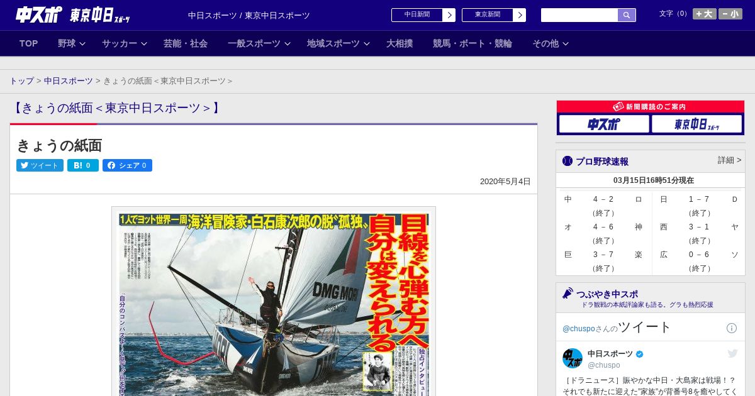The height and width of the screenshot is (396, 755).
Task: Click the baseball icon by プロ野球速報
Action: (568, 161)
